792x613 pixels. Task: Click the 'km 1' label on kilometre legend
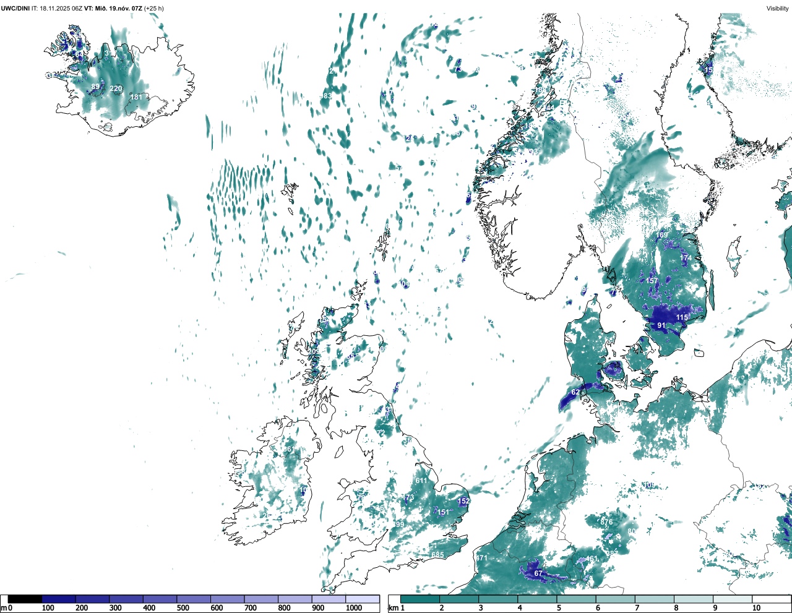pyautogui.click(x=396, y=608)
